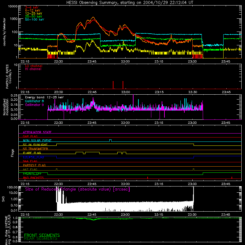Click the 'counts/s/detector' axis label
The height and width of the screenshot is (245, 245).
(4, 32)
